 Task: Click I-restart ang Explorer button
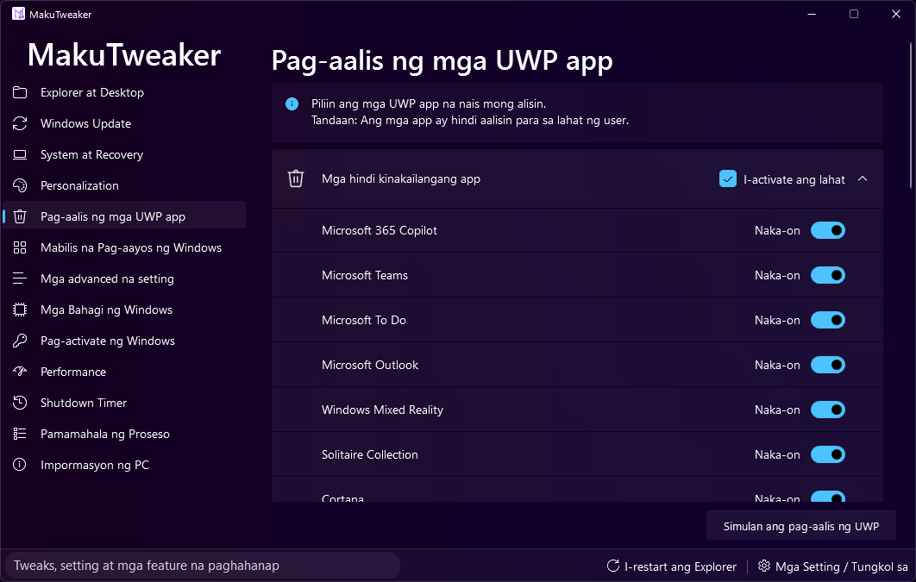pos(672,566)
